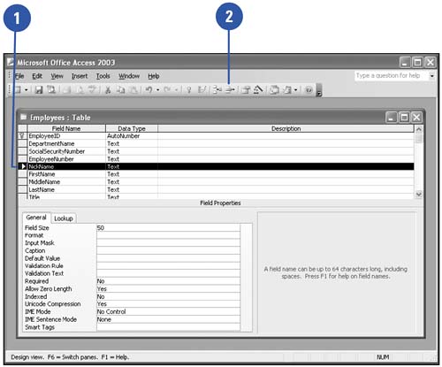Click the LastName field name cell
The width and height of the screenshot is (442, 367).
pyautogui.click(x=66, y=189)
